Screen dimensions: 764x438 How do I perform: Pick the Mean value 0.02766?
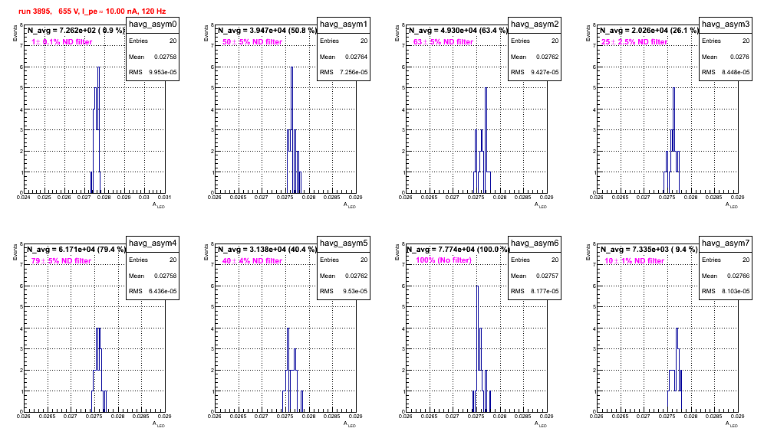738,276
